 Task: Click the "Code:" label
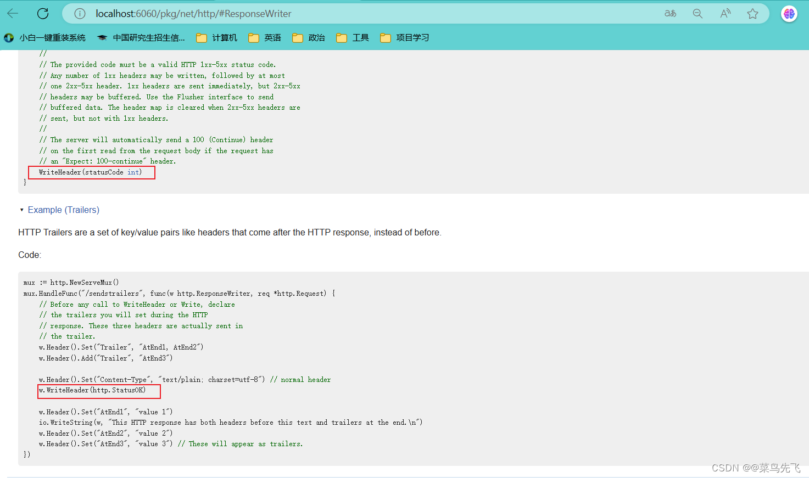click(30, 255)
